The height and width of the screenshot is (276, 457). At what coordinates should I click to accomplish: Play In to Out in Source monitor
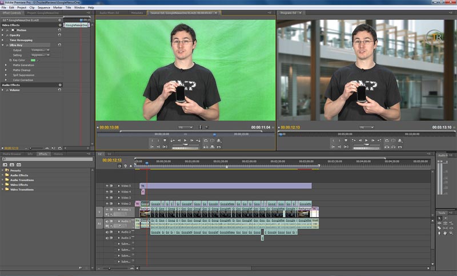click(165, 147)
